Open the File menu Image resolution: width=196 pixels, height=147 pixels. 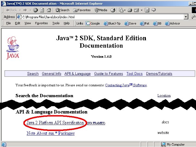(8, 23)
